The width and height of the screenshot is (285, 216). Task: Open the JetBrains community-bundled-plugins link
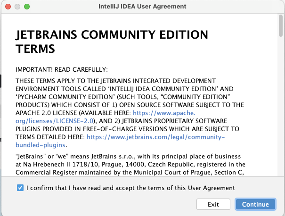click(120, 141)
